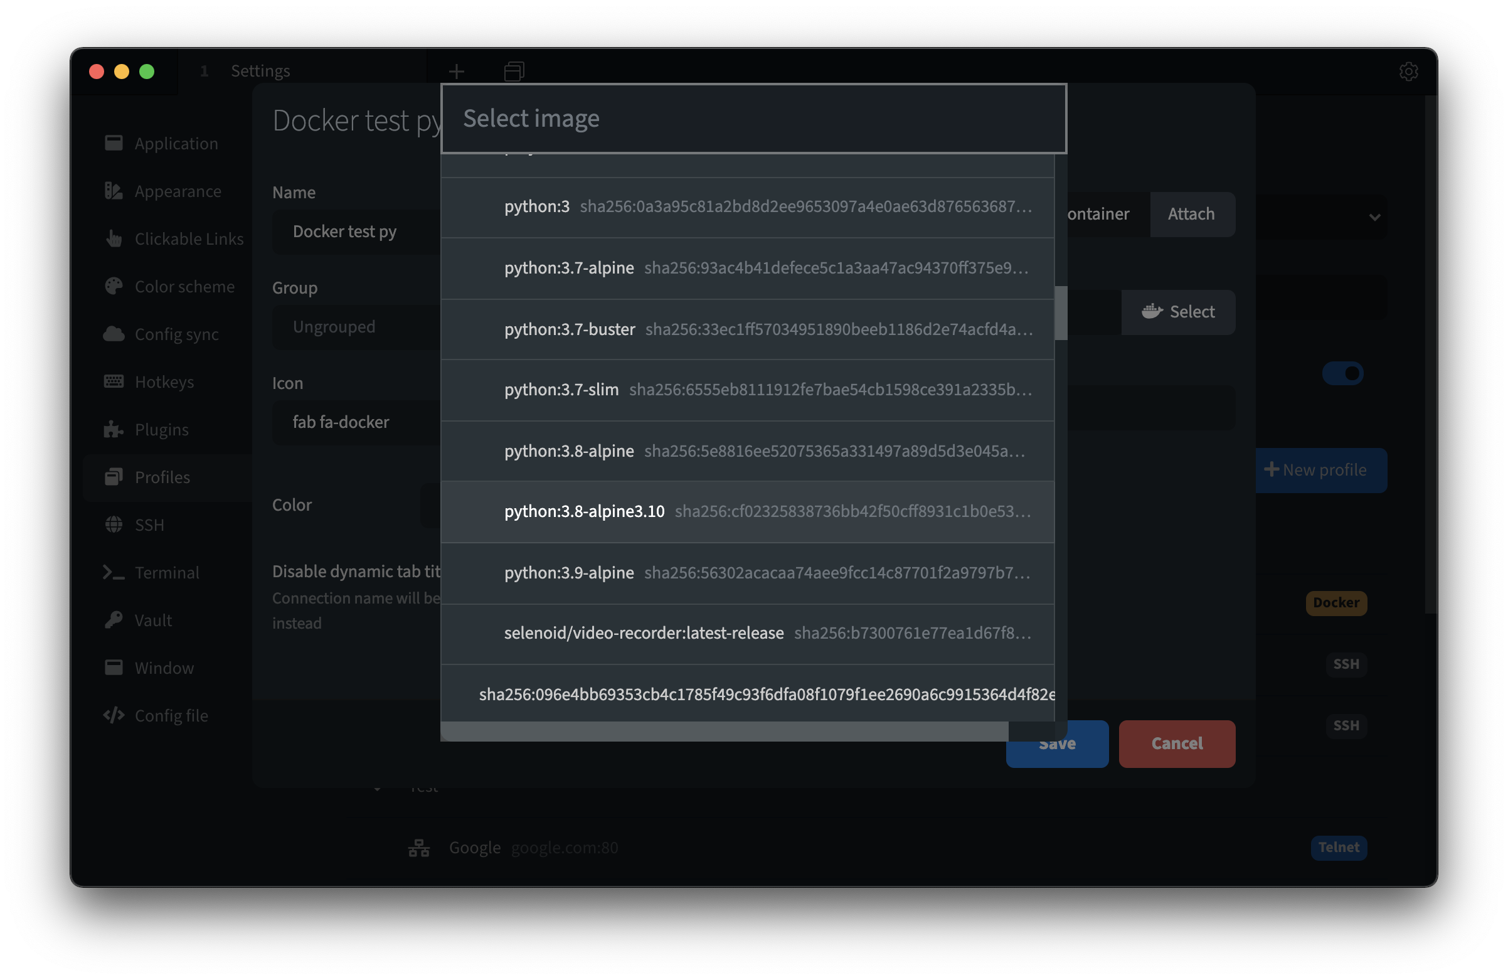
Task: Click the Select docker image button
Action: click(1178, 312)
